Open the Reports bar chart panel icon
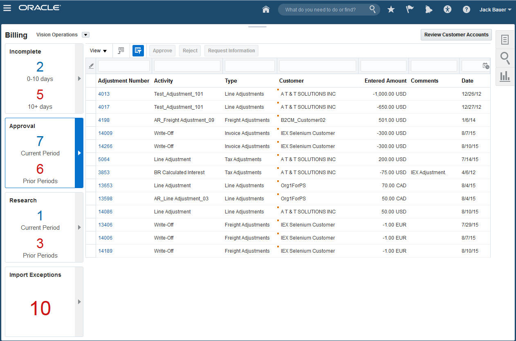The image size is (516, 341). [x=505, y=76]
